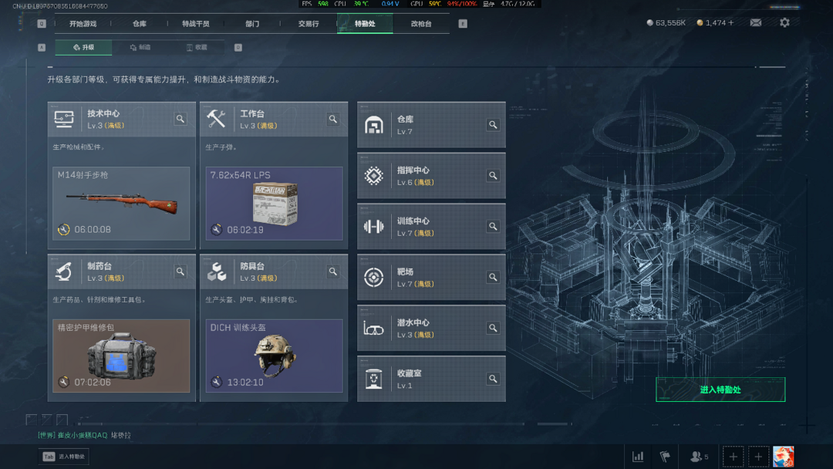Viewport: 833px width, 469px height.
Task: Open the mail envelope icon
Action: point(755,23)
